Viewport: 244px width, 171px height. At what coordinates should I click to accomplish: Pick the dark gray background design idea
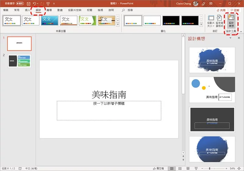(x=212, y=120)
